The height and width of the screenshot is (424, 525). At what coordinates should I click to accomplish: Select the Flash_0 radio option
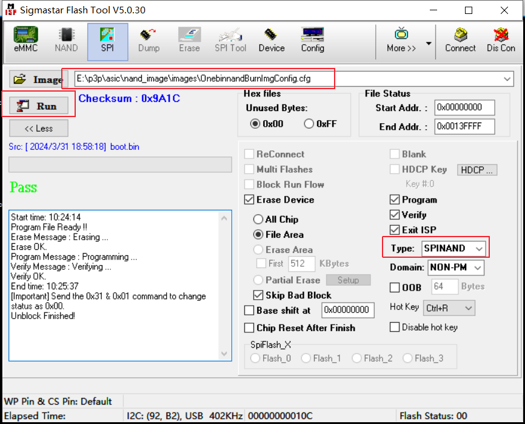(255, 358)
